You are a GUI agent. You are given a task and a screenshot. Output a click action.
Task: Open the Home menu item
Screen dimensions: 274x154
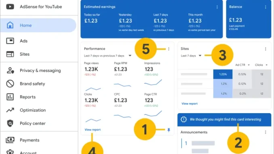point(38,25)
